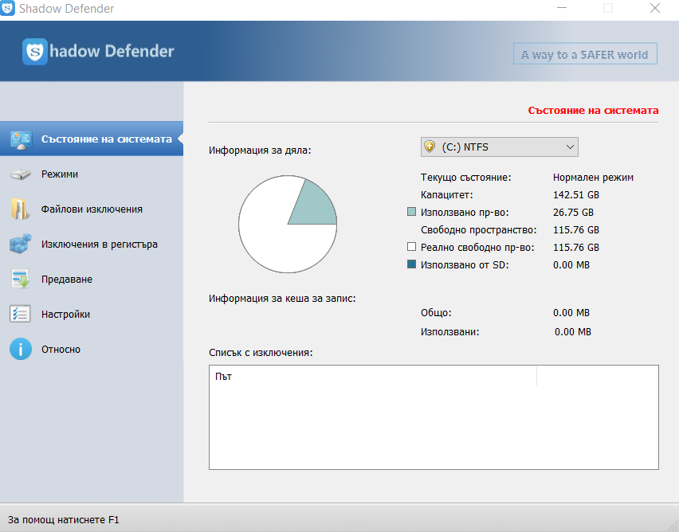This screenshot has height=532, width=679.
Task: Click the Текущо състояние label
Action: (x=466, y=178)
